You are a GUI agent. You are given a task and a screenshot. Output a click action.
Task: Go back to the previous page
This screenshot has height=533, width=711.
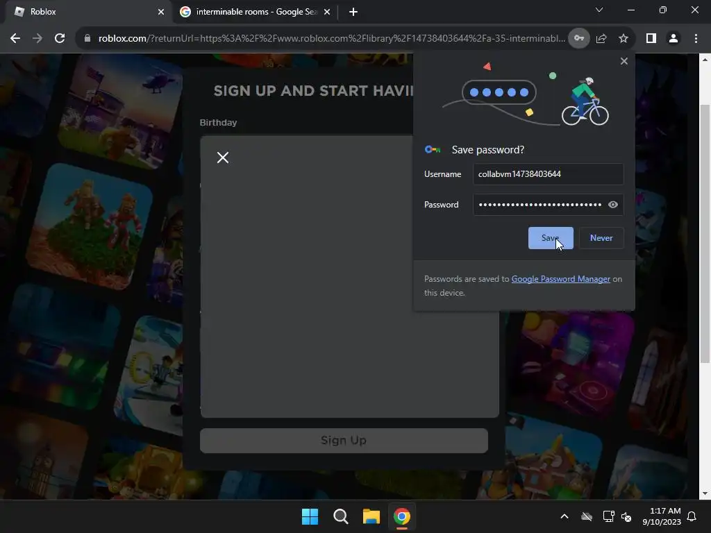(x=15, y=39)
